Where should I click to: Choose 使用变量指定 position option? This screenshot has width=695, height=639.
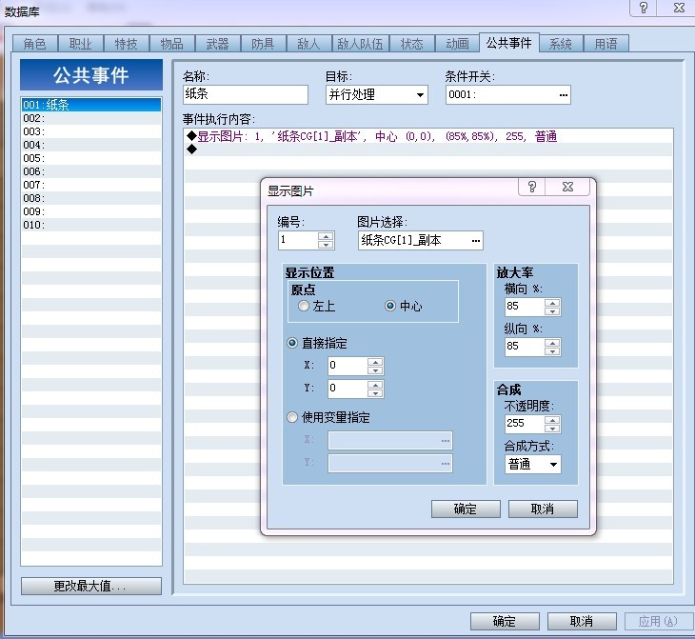292,417
